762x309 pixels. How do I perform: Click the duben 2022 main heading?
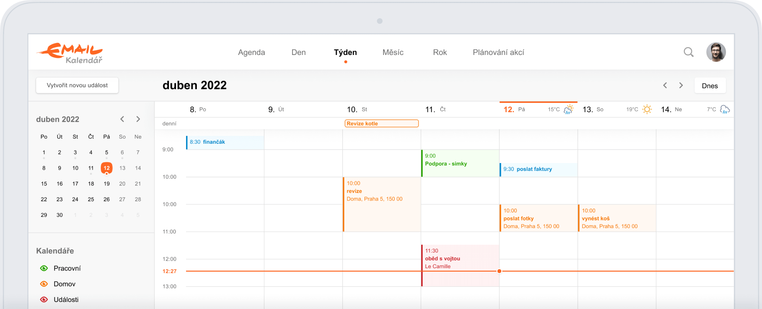[195, 85]
